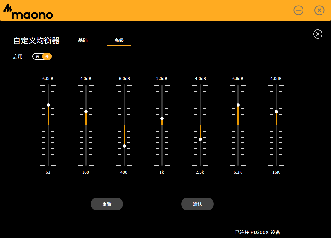
Task: Click the 63 Hz slider handle
Action: tap(48, 105)
